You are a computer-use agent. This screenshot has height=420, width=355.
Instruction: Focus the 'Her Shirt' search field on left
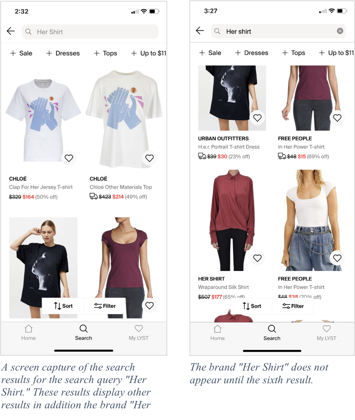(x=90, y=32)
